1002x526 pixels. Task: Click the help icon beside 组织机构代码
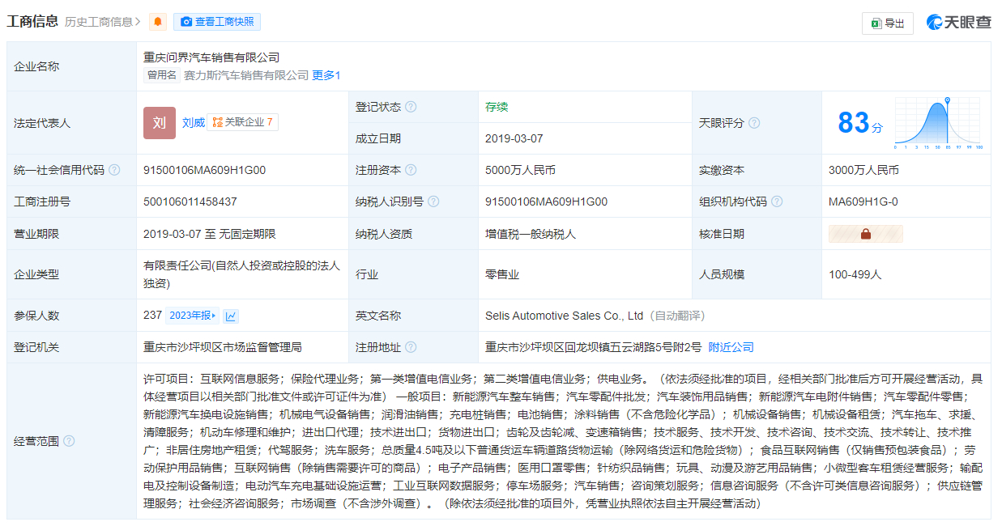coord(777,201)
